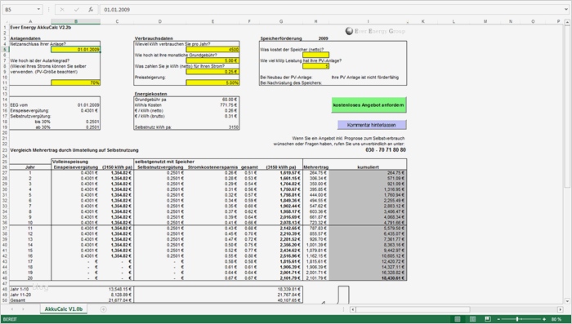Viewport: 572px width, 324px height.
Task: Select row 23 header
Action: coord(5,150)
